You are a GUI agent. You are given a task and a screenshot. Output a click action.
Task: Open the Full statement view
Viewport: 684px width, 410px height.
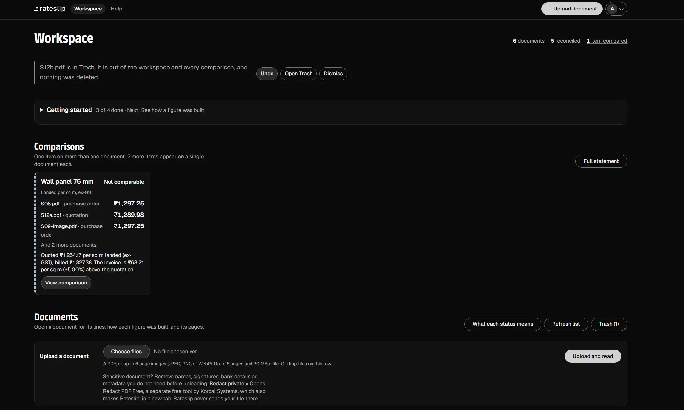point(601,161)
